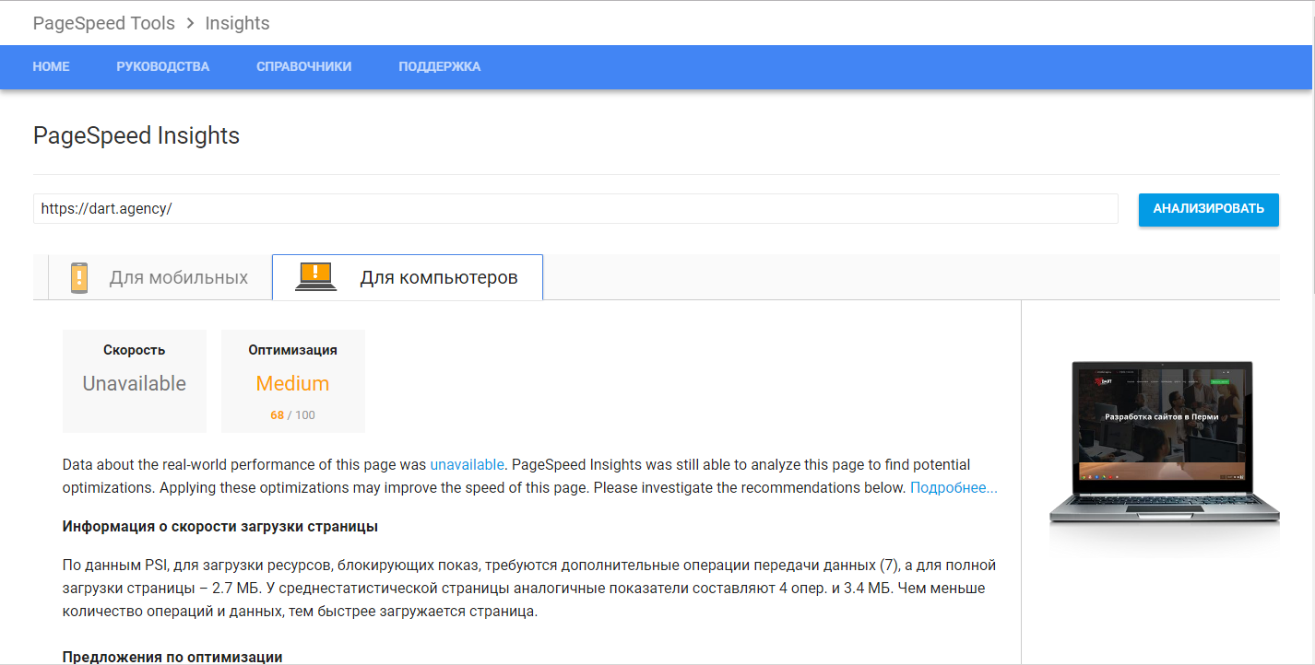Click the laptop warning icon in tab
The height and width of the screenshot is (665, 1315).
click(x=315, y=277)
